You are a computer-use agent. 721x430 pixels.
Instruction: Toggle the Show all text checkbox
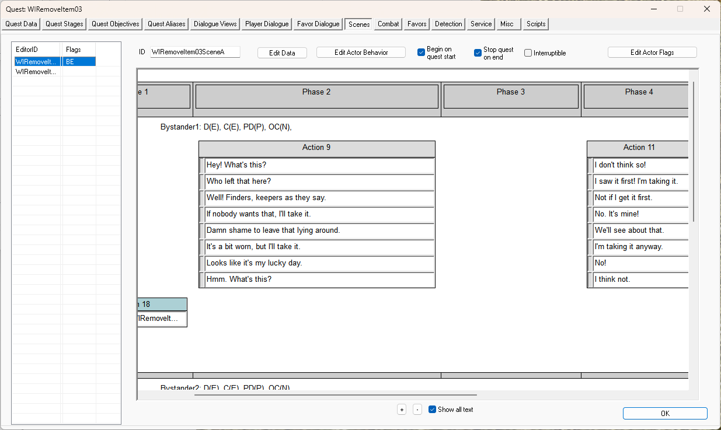pyautogui.click(x=432, y=410)
